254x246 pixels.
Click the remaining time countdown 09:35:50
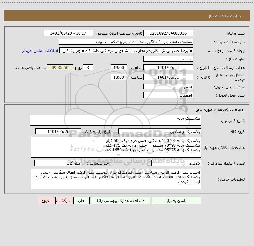click(60, 67)
